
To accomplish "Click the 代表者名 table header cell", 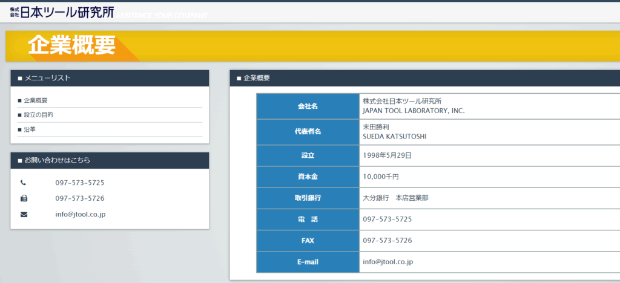I will click(308, 132).
